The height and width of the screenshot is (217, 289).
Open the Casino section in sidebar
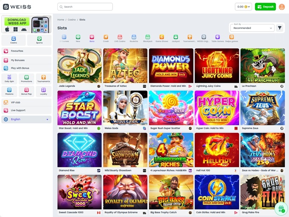tap(14, 40)
